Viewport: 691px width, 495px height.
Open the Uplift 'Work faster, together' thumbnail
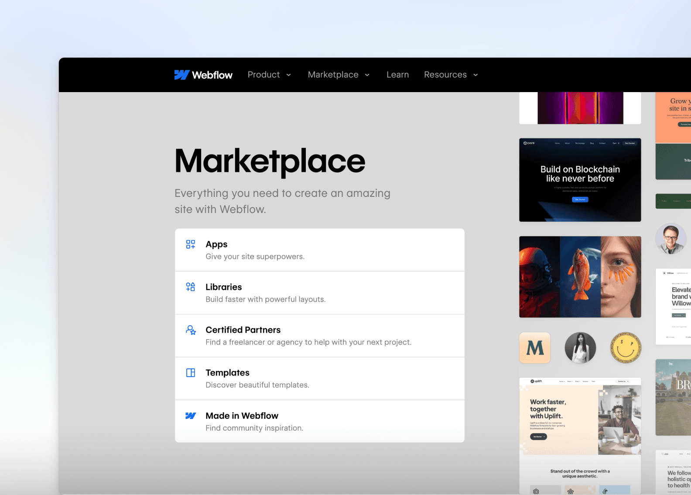[x=580, y=436]
